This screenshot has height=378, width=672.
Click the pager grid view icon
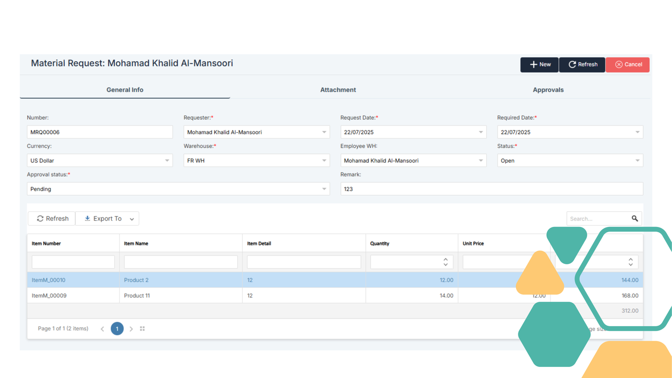pos(142,329)
